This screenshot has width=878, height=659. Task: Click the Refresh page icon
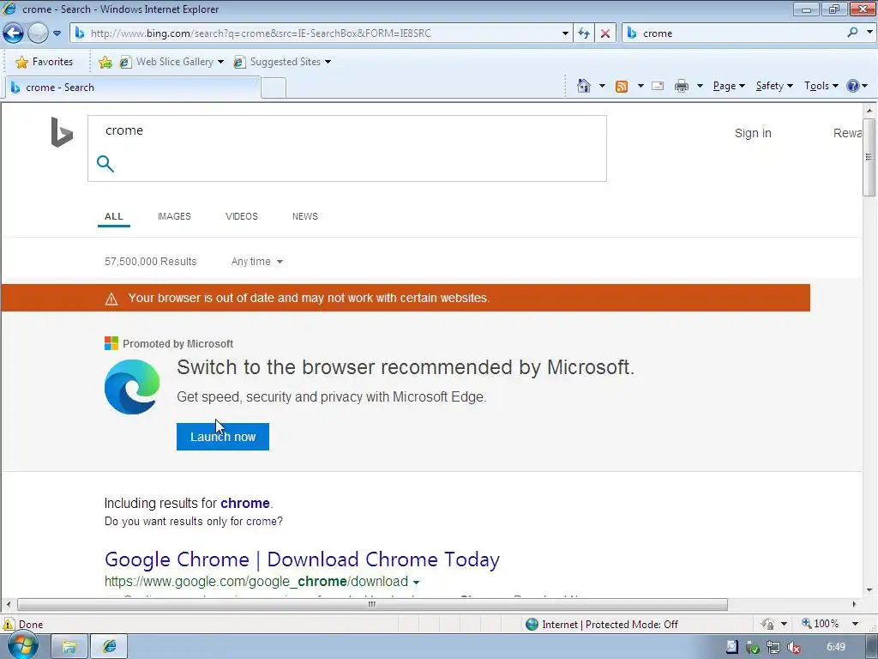point(584,33)
